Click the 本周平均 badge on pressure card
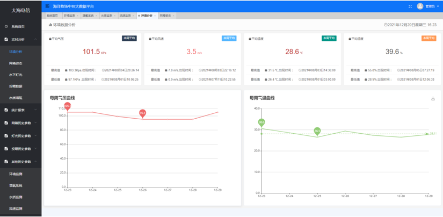 tap(129, 38)
